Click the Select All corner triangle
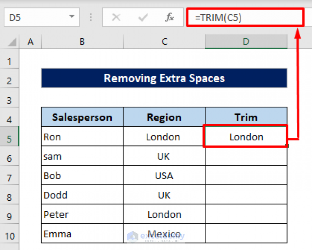The height and width of the screenshot is (250, 312). (x=12, y=42)
